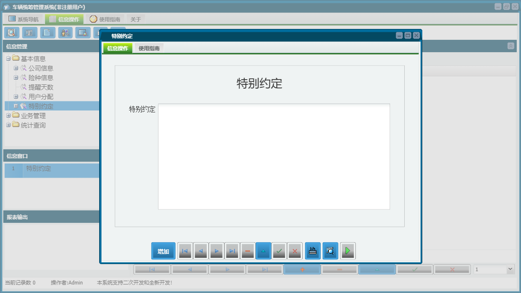
Task: Click next-record button in main window bottom navigator
Action: 227,269
